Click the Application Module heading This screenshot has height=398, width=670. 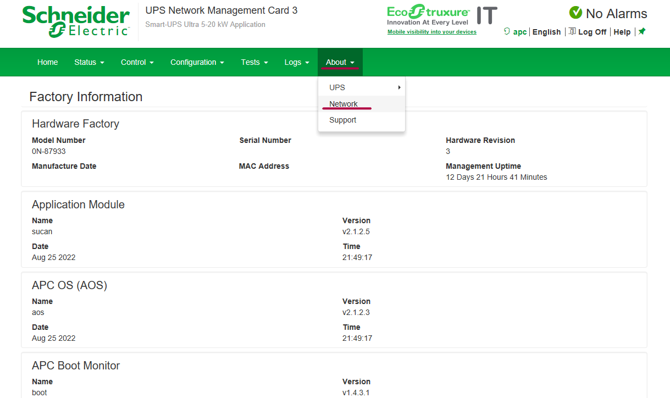pyautogui.click(x=78, y=204)
